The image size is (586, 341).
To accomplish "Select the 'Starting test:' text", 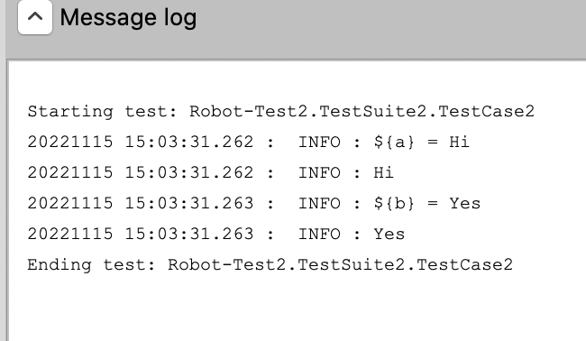I will click(x=103, y=112).
